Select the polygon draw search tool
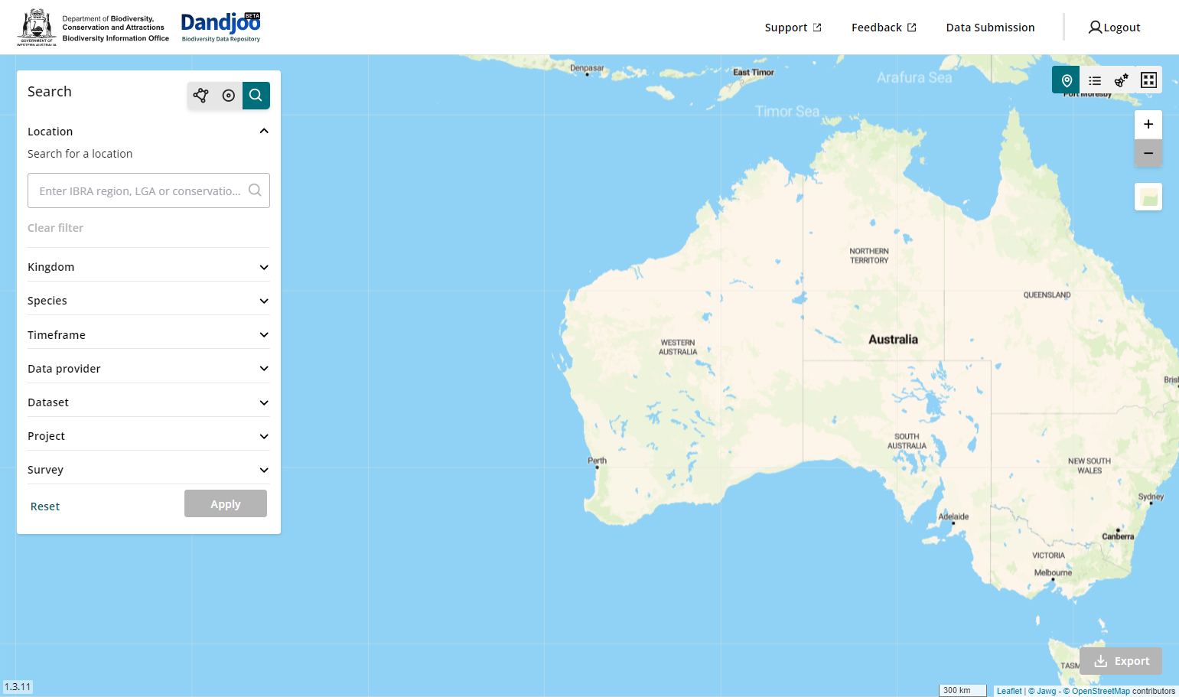The width and height of the screenshot is (1179, 697). pyautogui.click(x=201, y=96)
